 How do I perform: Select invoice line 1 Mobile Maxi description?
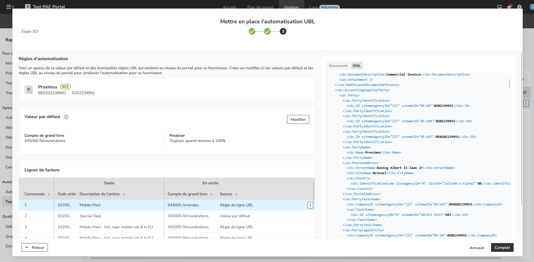point(90,205)
